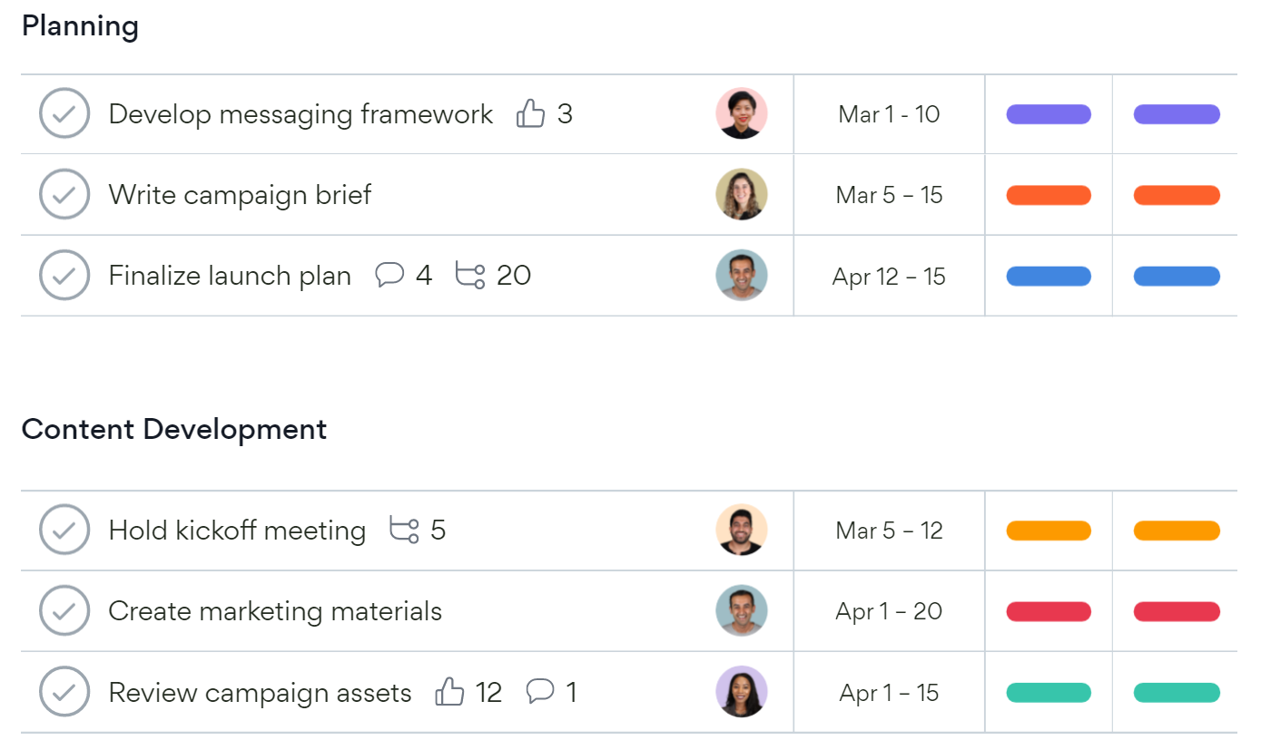The height and width of the screenshot is (740, 1261).
Task: Select the red tag pill on Create marketing materials
Action: 1049,611
